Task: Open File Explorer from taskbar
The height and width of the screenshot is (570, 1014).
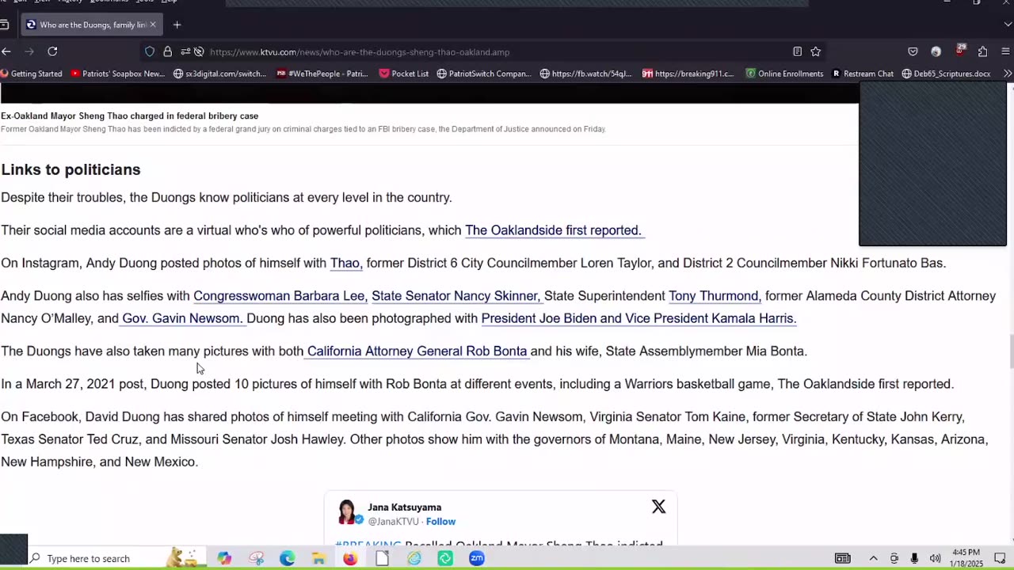Action: click(x=318, y=558)
